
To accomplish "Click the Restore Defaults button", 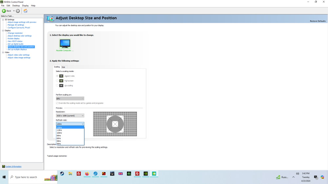I will (x=318, y=21).
